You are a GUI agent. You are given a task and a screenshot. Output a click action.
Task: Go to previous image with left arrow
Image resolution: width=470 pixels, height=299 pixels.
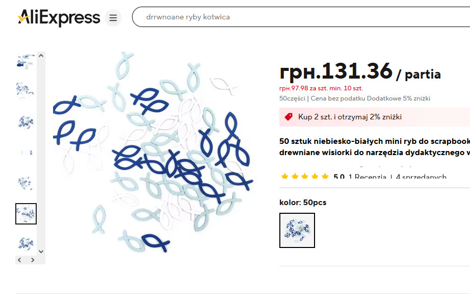click(x=20, y=260)
